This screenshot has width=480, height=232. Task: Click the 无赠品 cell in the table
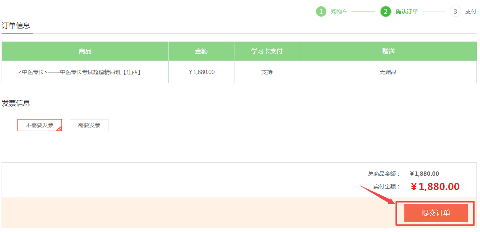(x=388, y=72)
